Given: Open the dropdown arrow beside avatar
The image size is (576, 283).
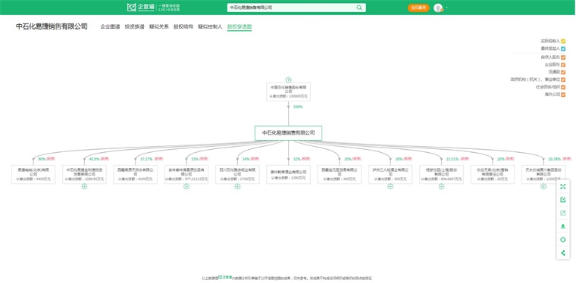Looking at the screenshot, I should click(x=446, y=8).
